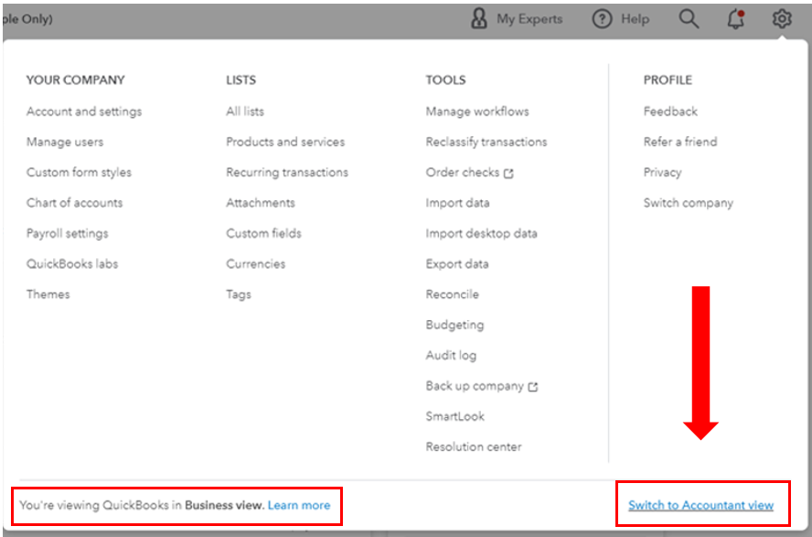812x537 pixels.
Task: Select Currencies
Action: pos(255,264)
